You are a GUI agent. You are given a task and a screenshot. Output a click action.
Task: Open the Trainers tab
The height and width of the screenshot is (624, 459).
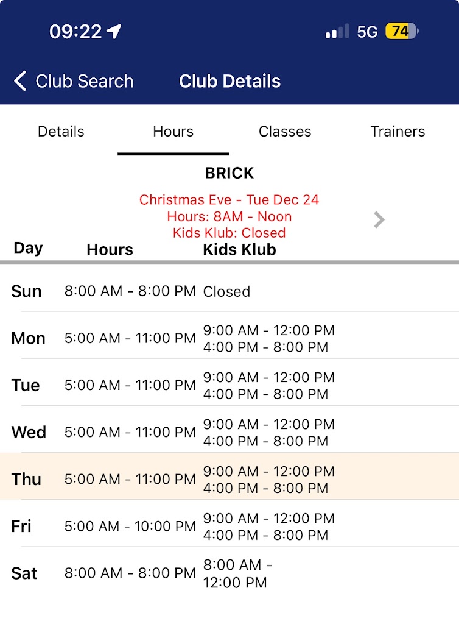coord(398,132)
